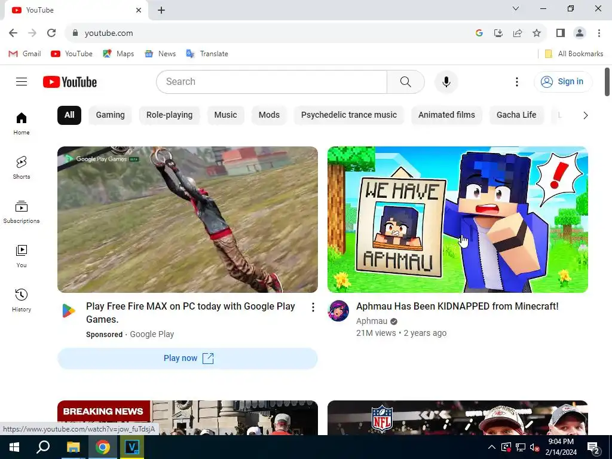Open the notification center icon
This screenshot has width=612, height=459.
coord(593,448)
